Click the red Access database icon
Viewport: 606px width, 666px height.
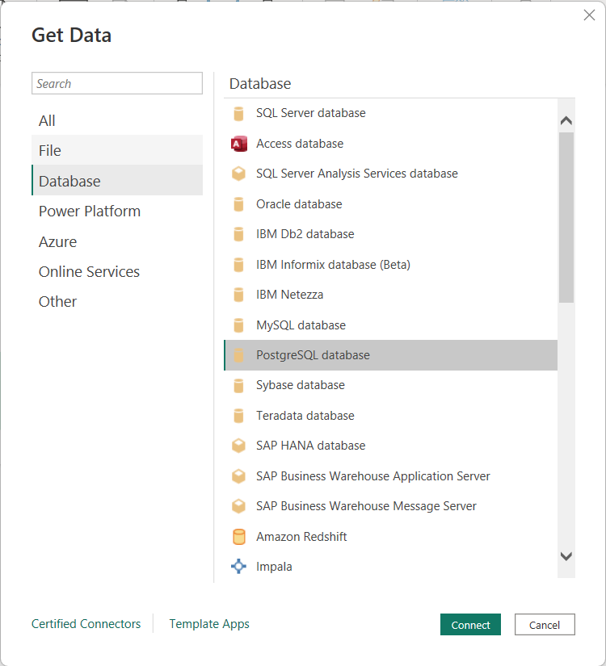238,144
